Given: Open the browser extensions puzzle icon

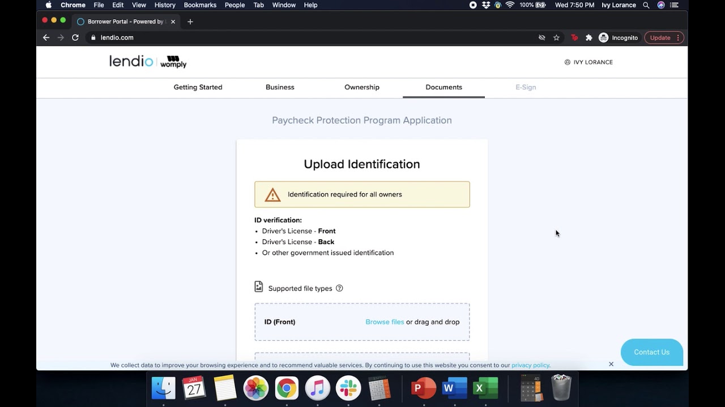Looking at the screenshot, I should 589,38.
